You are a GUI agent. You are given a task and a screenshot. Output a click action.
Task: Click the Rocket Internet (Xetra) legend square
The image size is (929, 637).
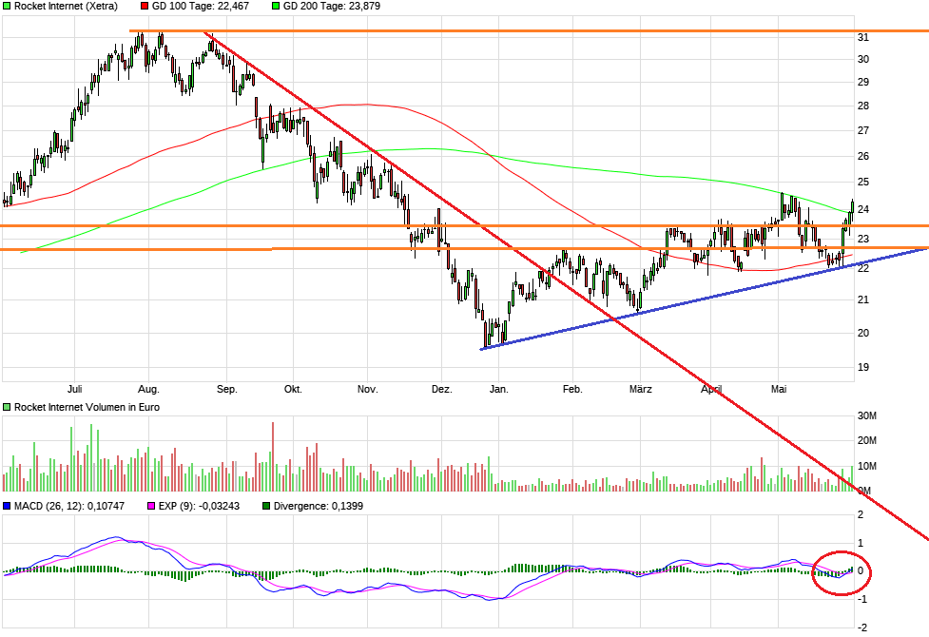pos(8,8)
